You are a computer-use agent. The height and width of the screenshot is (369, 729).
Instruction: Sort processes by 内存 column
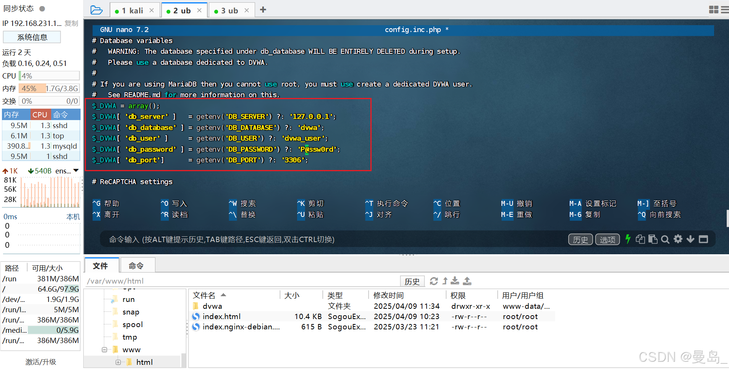[x=16, y=115]
